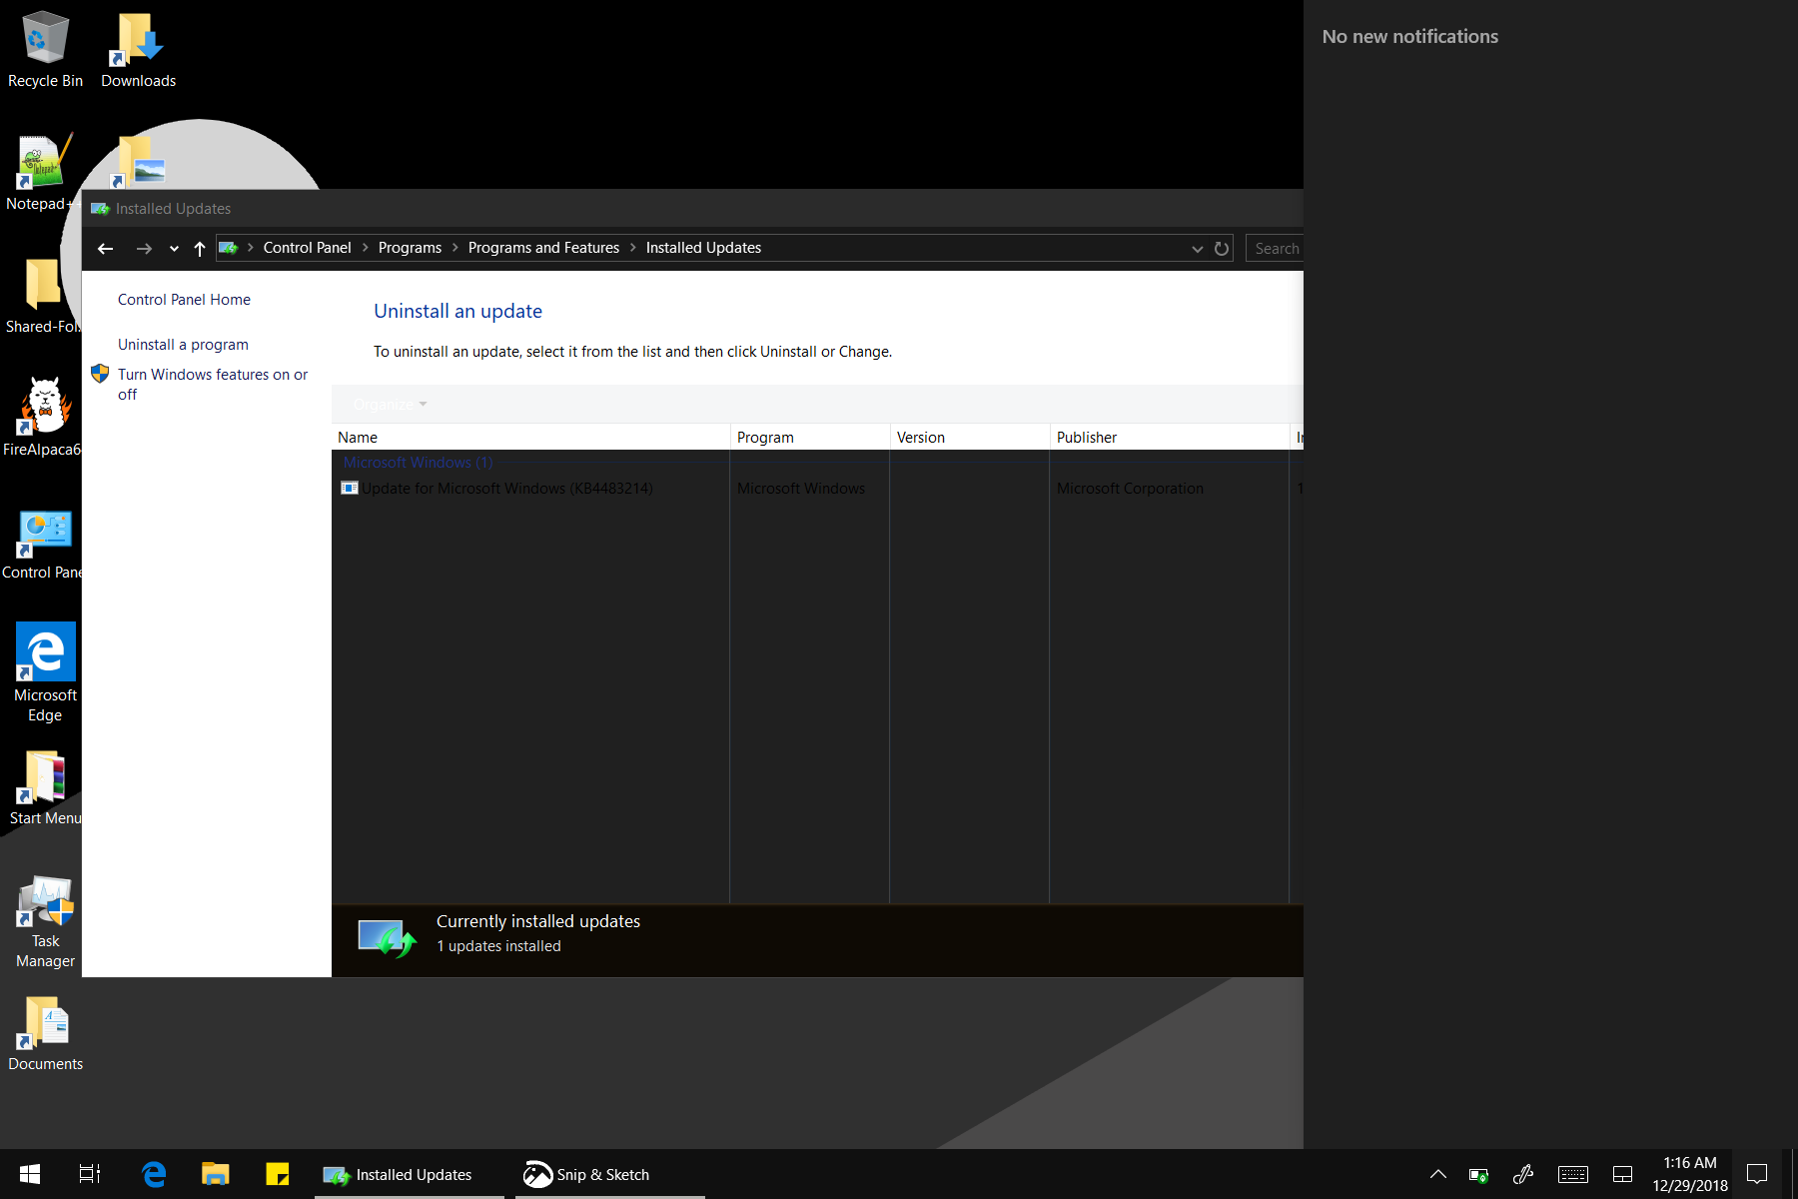Expand address bar history dropdown
The image size is (1798, 1199).
[1197, 249]
